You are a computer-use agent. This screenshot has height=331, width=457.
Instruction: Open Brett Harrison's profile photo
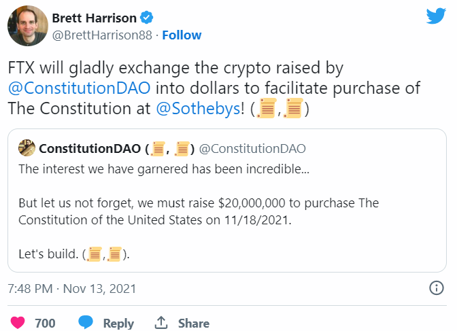(x=27, y=27)
